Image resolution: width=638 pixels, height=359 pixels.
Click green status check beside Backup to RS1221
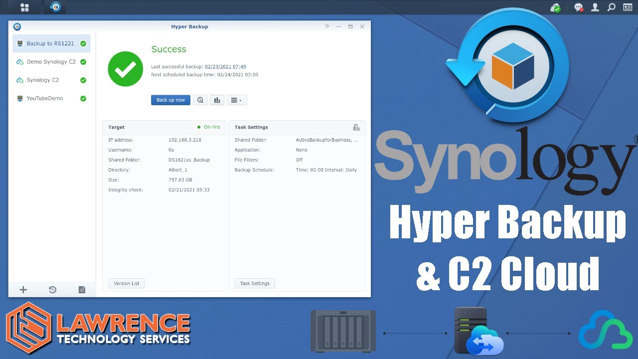[x=83, y=43]
